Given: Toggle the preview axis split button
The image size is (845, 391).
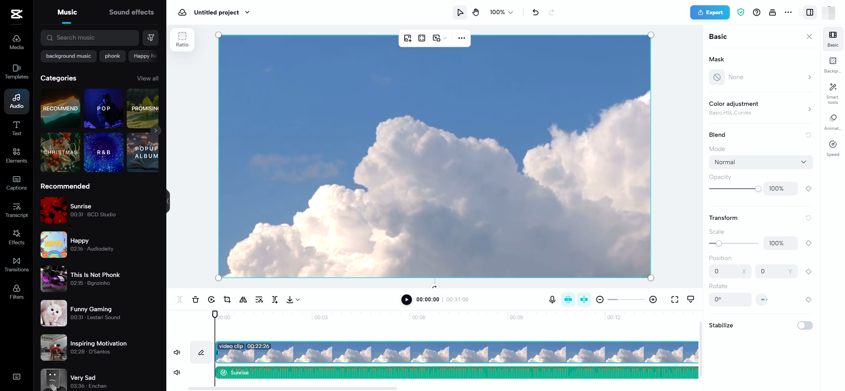Looking at the screenshot, I should pyautogui.click(x=584, y=299).
